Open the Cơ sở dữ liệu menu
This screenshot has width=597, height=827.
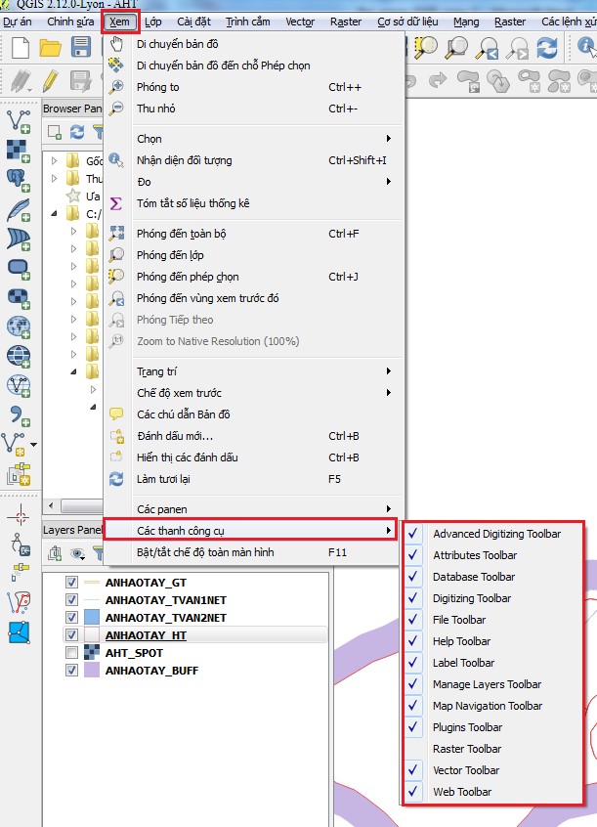[x=407, y=22]
